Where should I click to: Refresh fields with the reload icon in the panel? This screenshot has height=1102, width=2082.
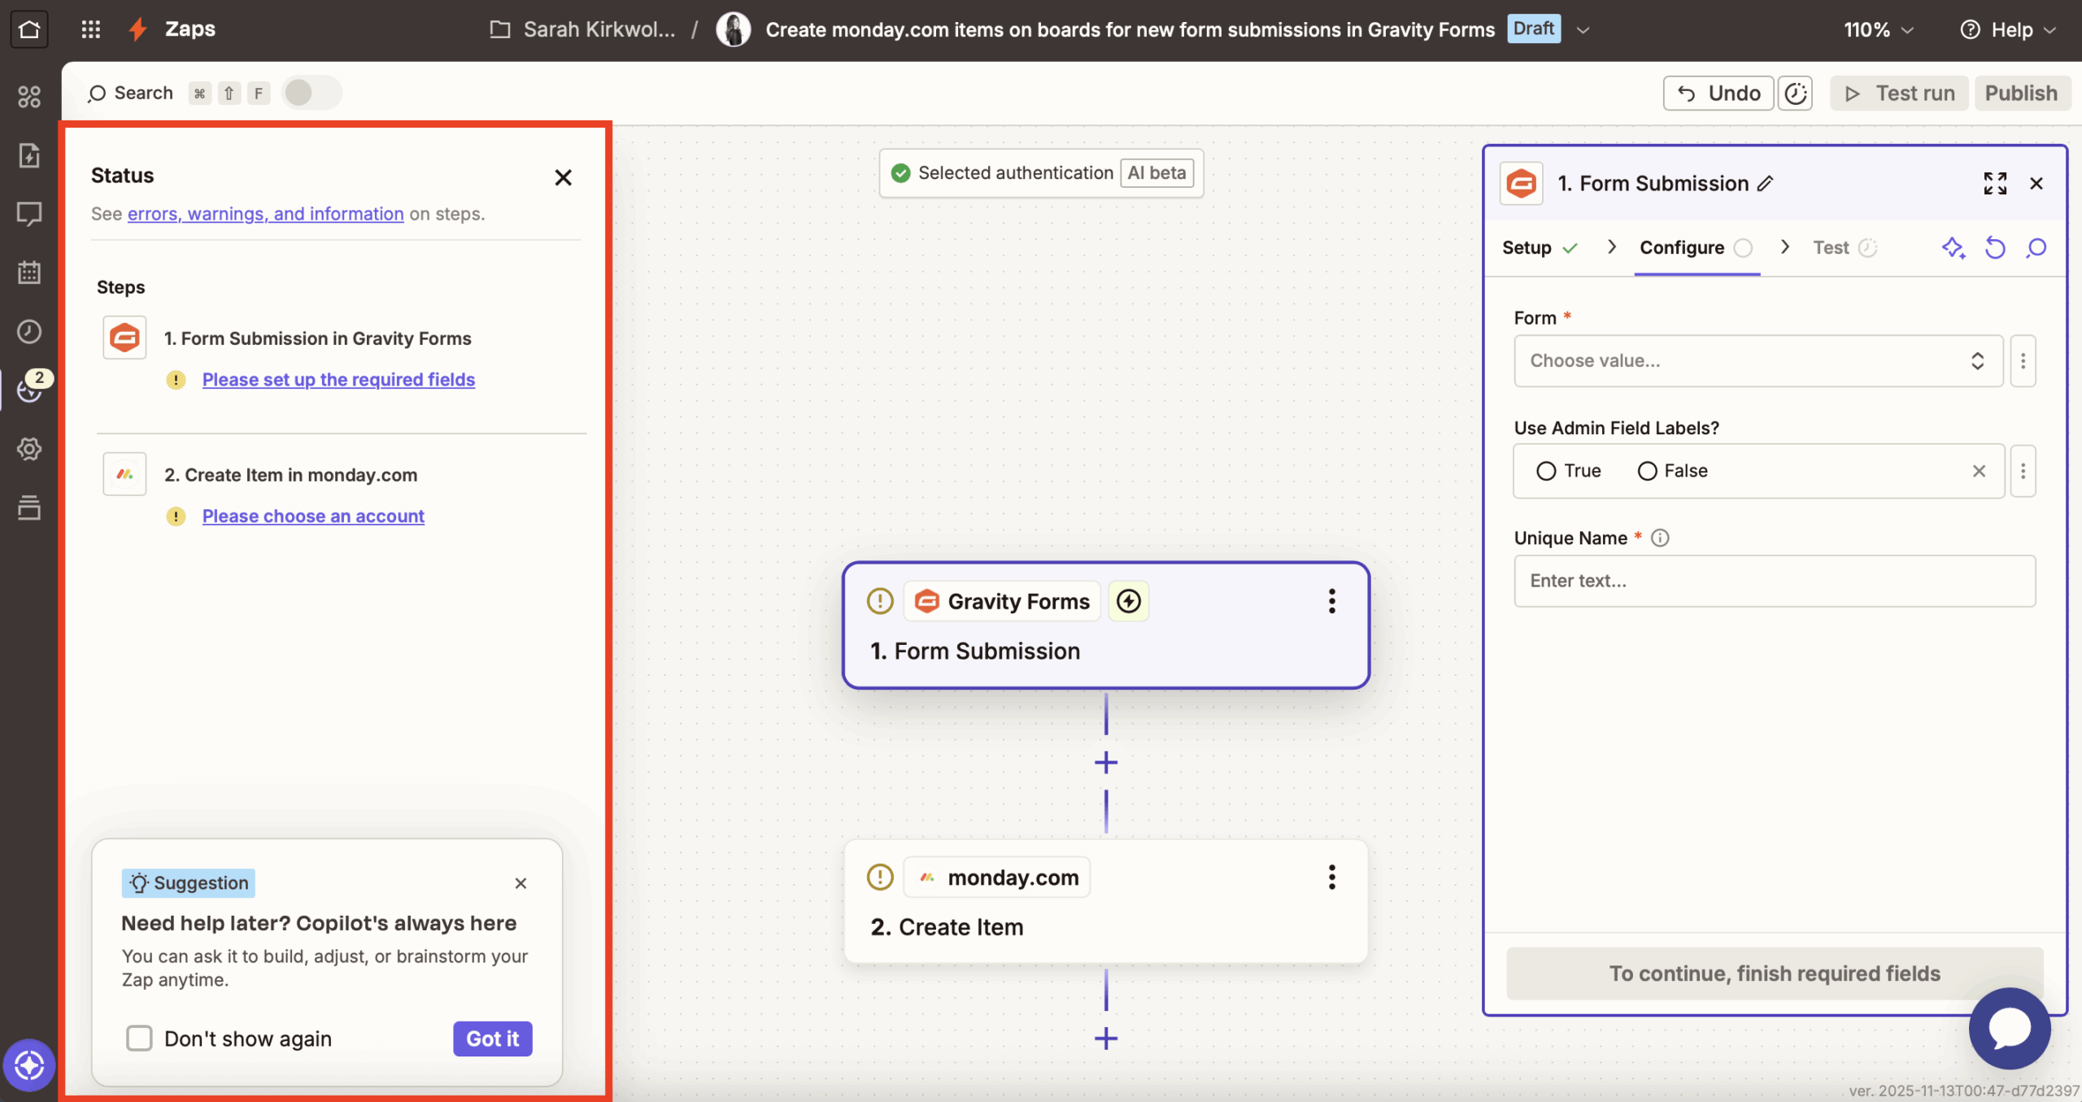pos(1995,247)
